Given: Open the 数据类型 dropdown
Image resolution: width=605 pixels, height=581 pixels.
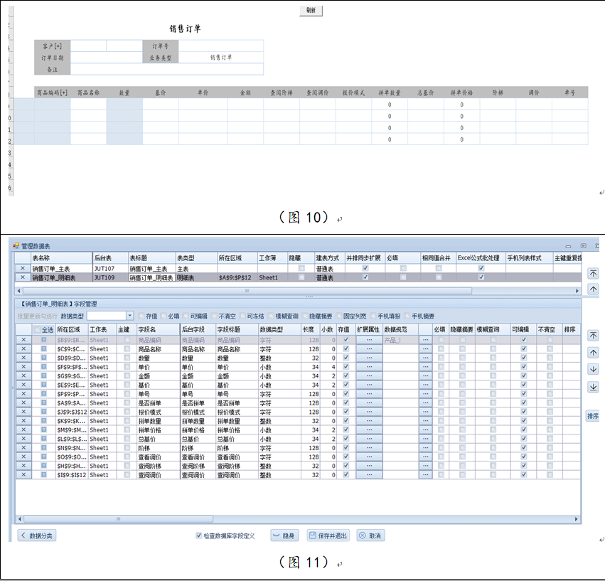Looking at the screenshot, I should click(129, 316).
